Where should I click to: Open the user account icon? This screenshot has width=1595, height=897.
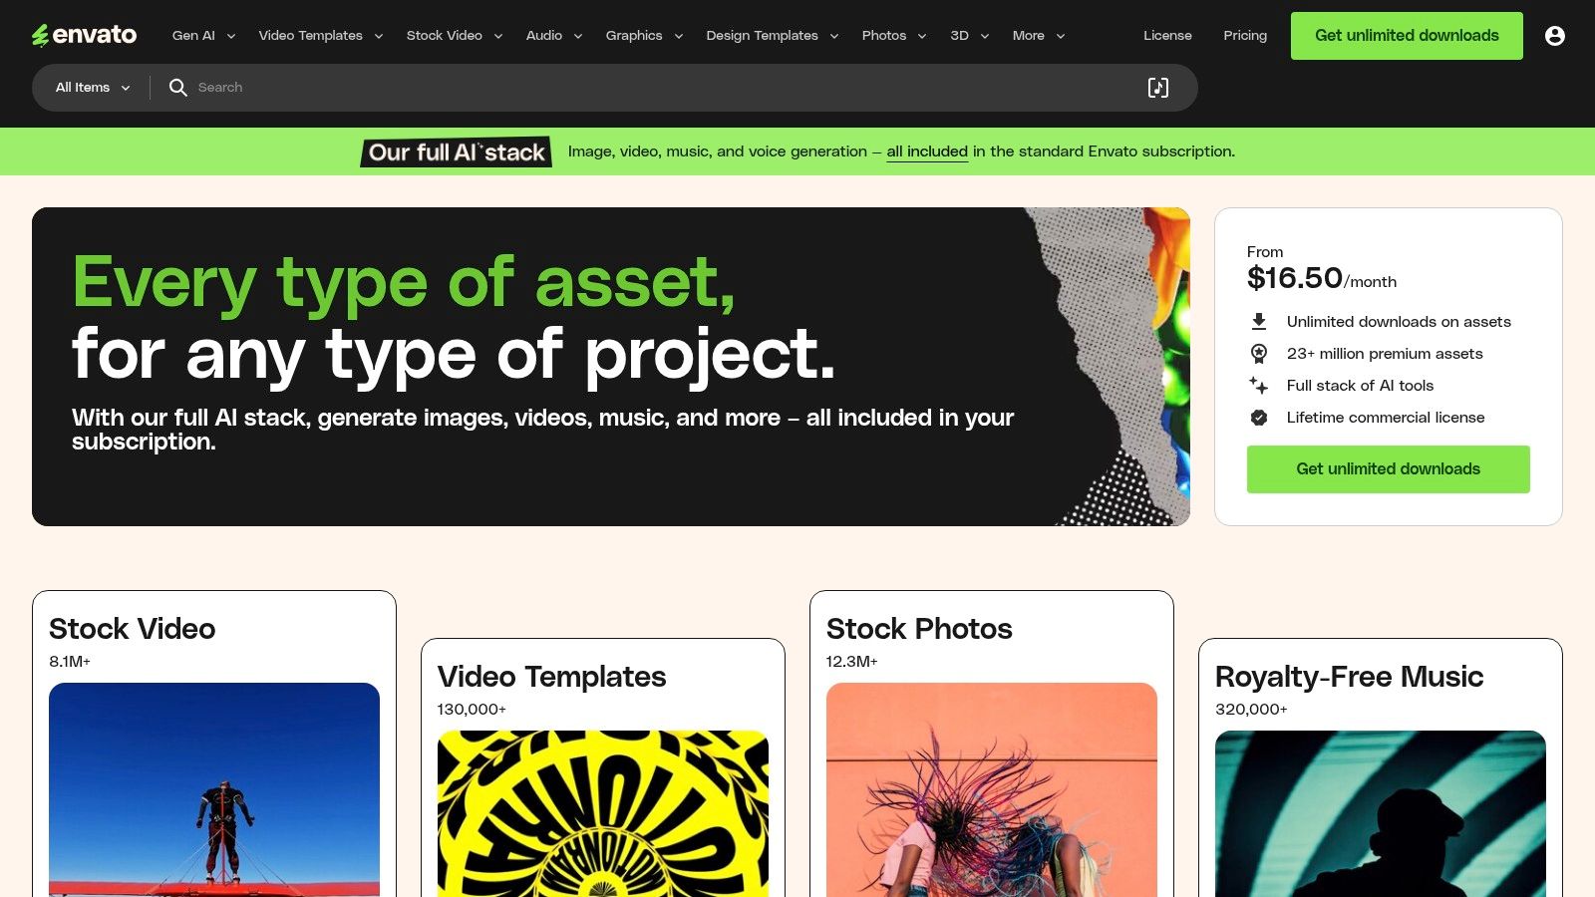tap(1554, 36)
